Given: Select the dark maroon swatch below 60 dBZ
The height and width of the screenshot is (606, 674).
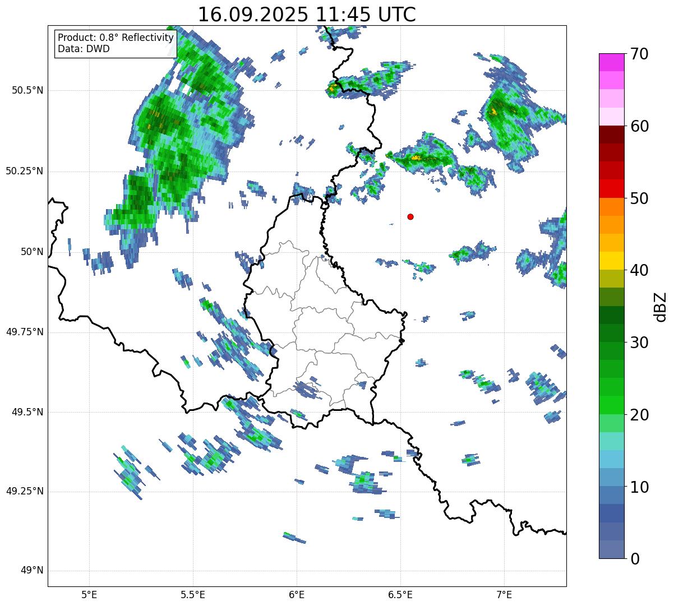Looking at the screenshot, I should pos(612,135).
